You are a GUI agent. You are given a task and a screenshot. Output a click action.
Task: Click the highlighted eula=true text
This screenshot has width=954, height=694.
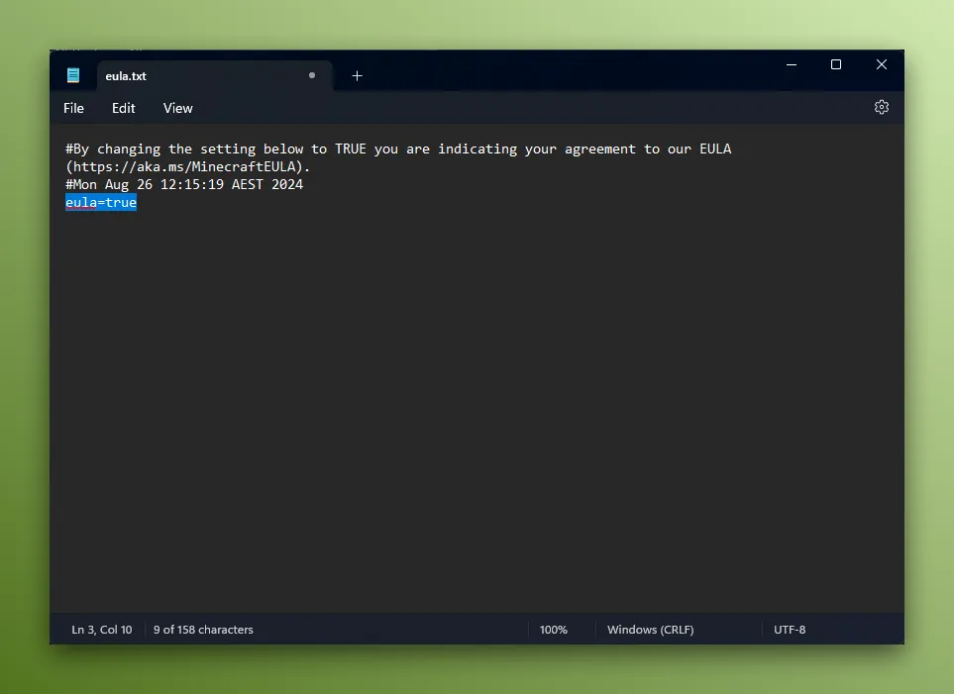click(100, 202)
